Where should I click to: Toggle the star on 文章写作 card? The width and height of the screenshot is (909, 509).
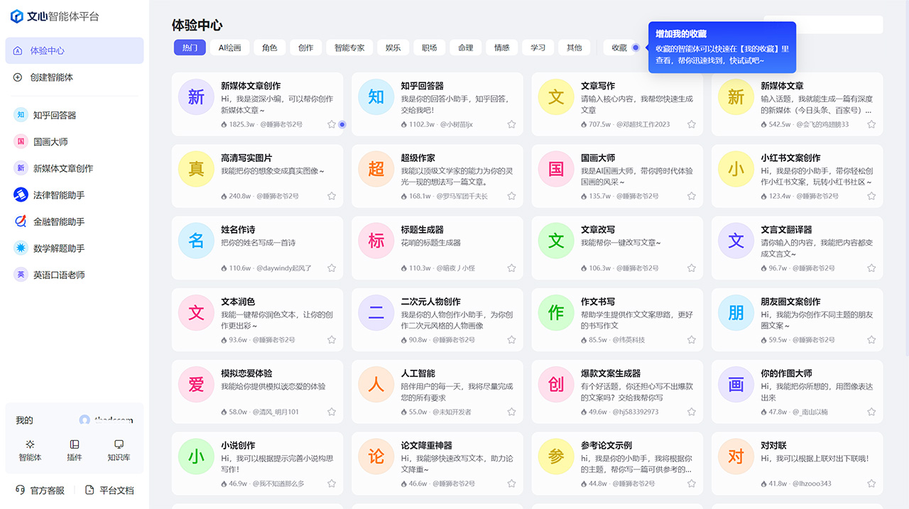[691, 124]
